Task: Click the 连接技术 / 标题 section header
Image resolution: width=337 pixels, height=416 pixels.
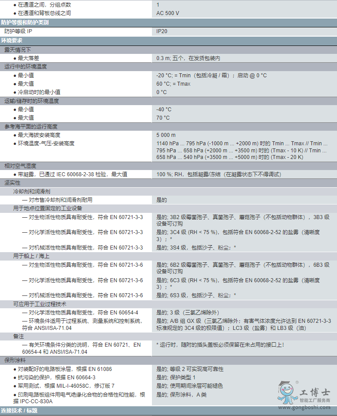Action: click(19, 411)
